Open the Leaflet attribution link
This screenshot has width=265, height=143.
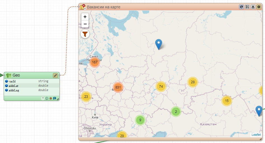coord(256,135)
